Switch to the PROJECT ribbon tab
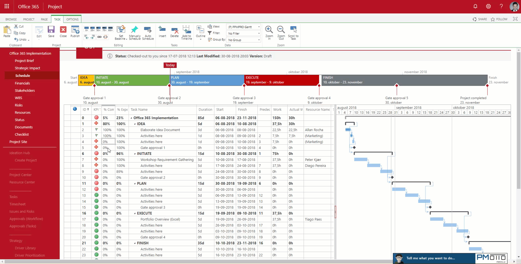 point(29,19)
